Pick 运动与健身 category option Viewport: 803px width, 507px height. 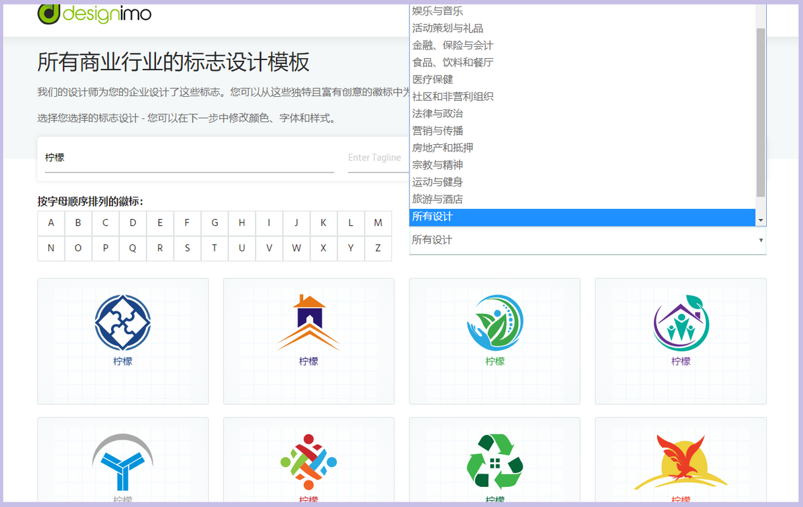[x=582, y=182]
